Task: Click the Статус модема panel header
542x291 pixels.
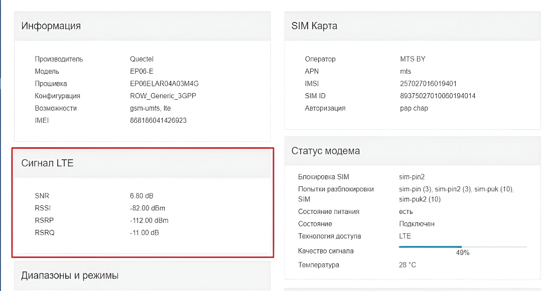Action: pos(325,151)
